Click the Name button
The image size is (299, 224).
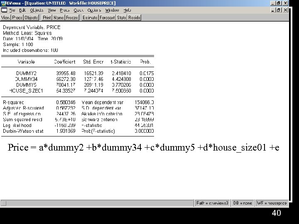(x=59, y=18)
